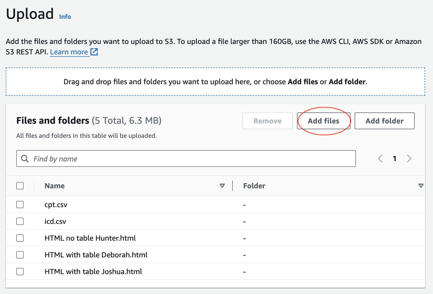Click the search magnifier icon
The height and width of the screenshot is (294, 433).
[25, 159]
